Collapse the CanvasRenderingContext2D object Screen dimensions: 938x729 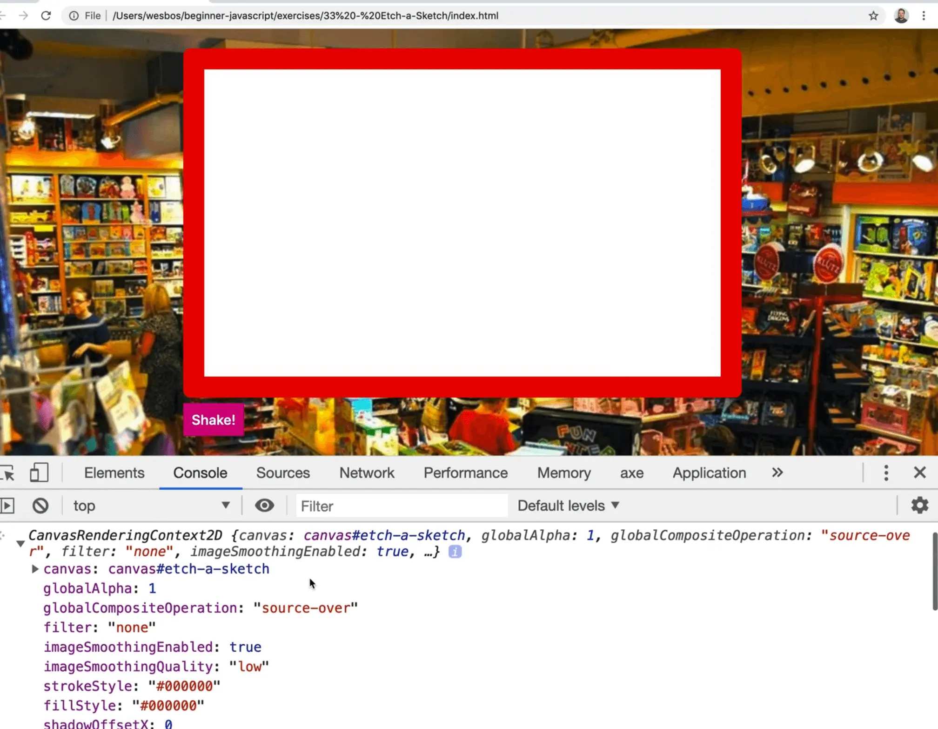[20, 543]
